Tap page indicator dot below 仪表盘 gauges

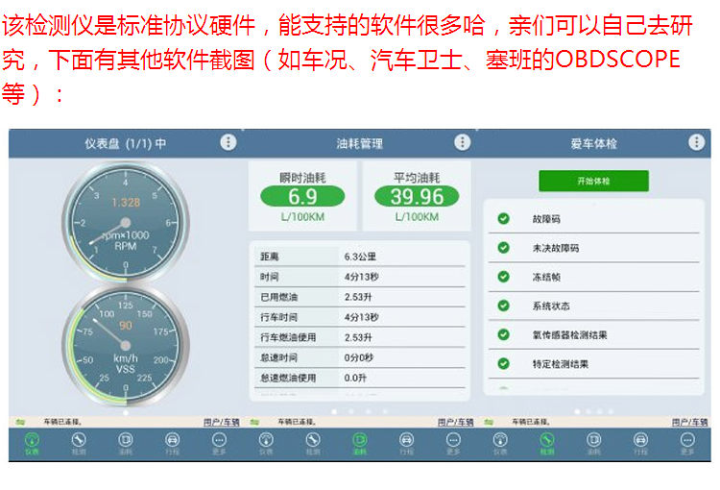point(126,413)
